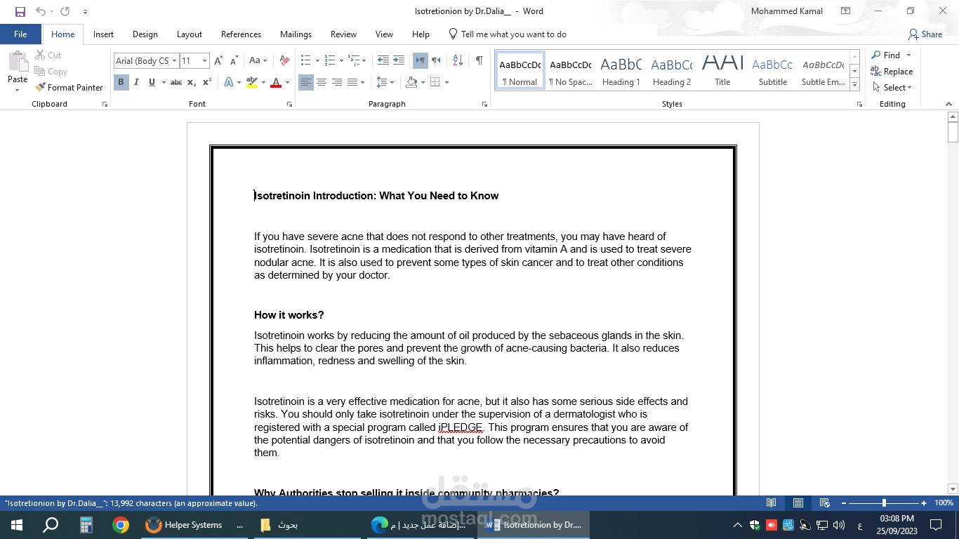
Task: Apply superscript formatting
Action: tap(207, 82)
